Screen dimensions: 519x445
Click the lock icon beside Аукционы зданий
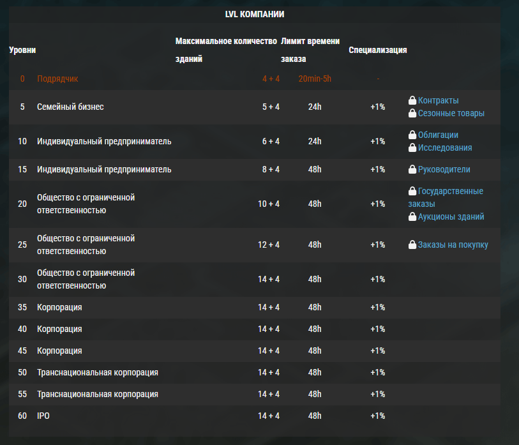(x=412, y=216)
